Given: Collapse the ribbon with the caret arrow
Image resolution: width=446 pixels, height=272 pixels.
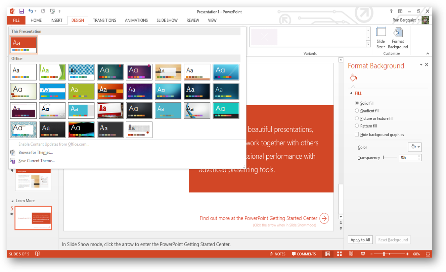Looking at the screenshot, I should coord(428,54).
